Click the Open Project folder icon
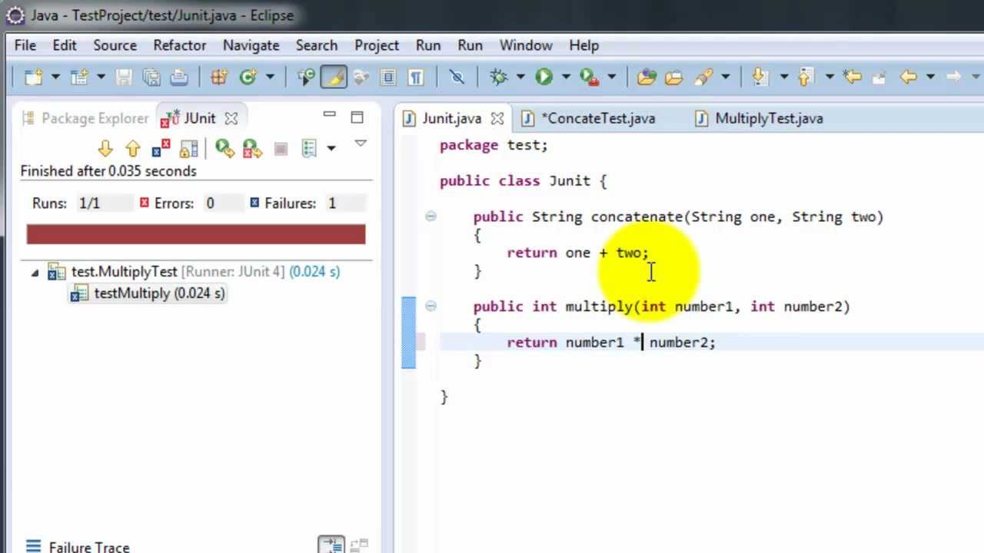Image resolution: width=984 pixels, height=553 pixels. [646, 77]
